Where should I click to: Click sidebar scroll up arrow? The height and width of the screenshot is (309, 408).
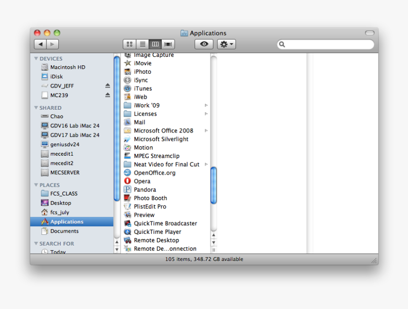click(x=117, y=242)
